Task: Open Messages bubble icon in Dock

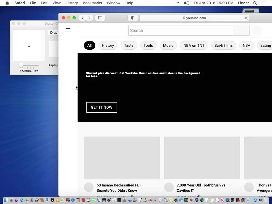Action: (181, 200)
